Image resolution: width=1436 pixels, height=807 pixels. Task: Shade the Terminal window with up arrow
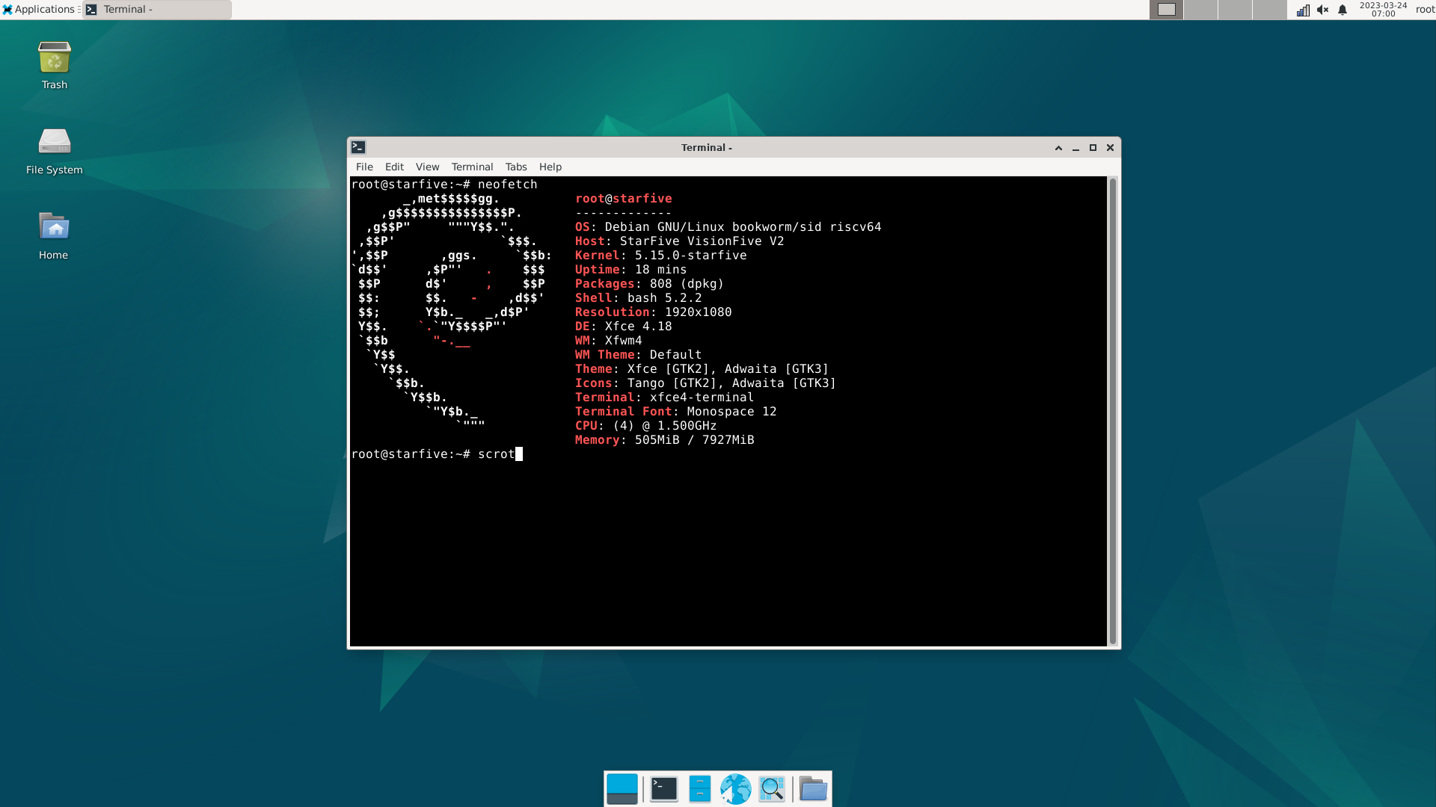(1058, 148)
